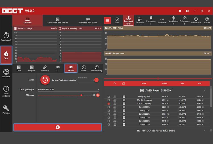Click the info icon in title bar
This screenshot has height=144, width=213.
pyautogui.click(x=180, y=11)
